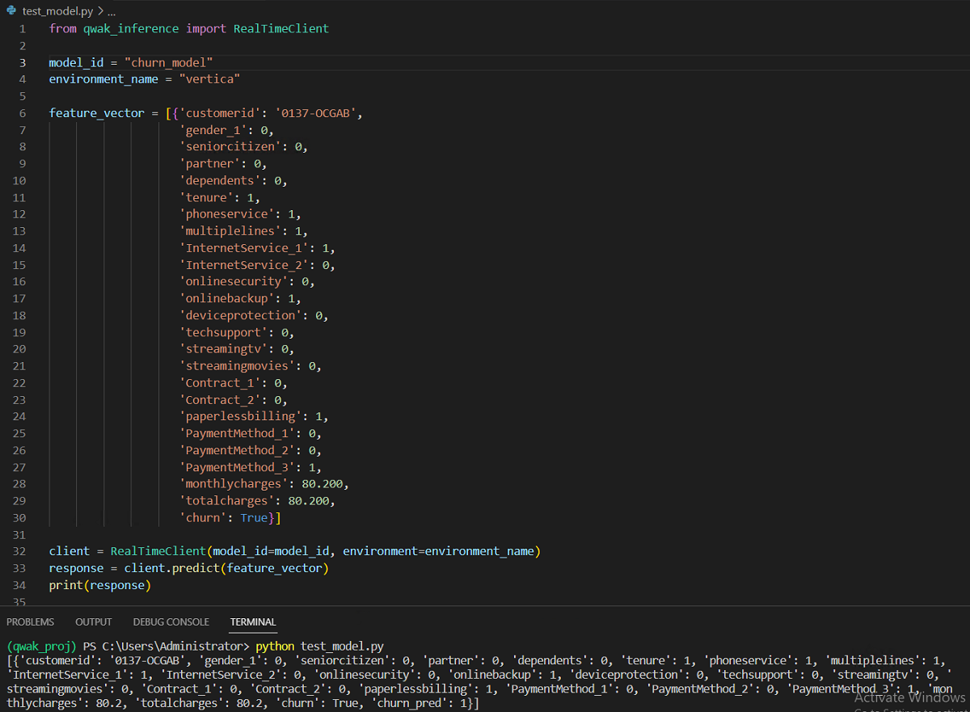Click 'InternetService_1' key on editor line 14
This screenshot has height=712, width=970.
pos(243,248)
